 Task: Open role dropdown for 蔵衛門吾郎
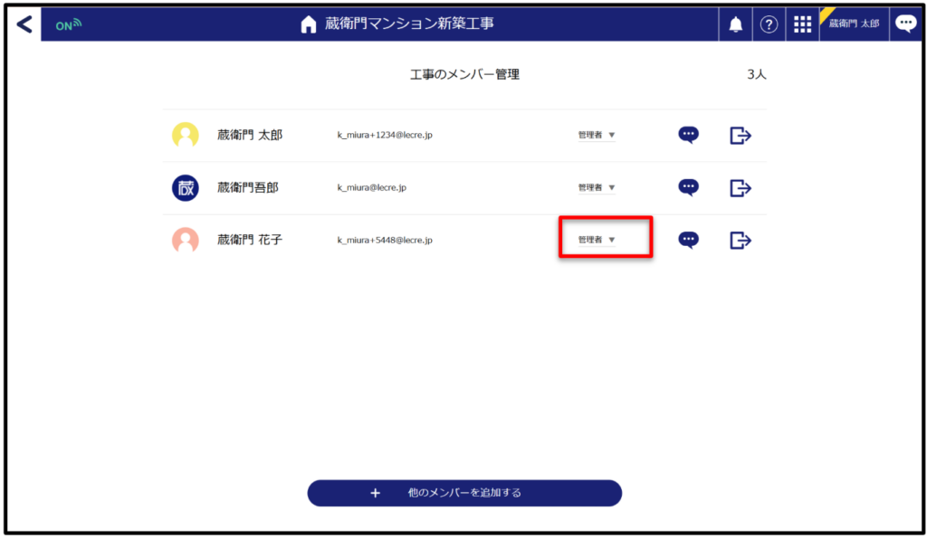[597, 188]
